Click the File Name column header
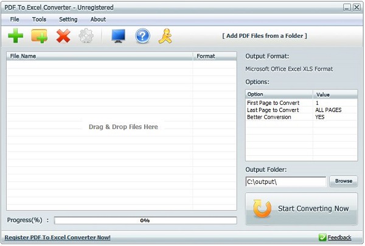The image size is (365, 246). point(100,56)
